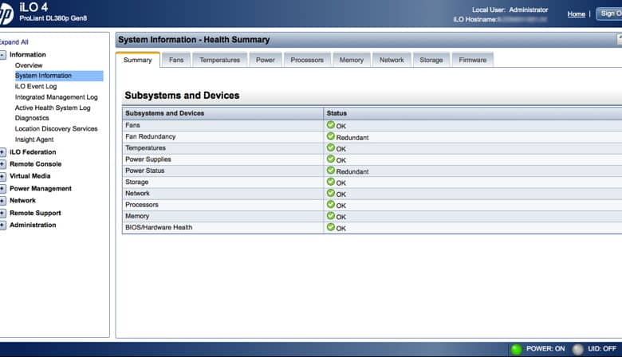Open Overview in sidebar
This screenshot has height=357, width=622.
tap(29, 65)
